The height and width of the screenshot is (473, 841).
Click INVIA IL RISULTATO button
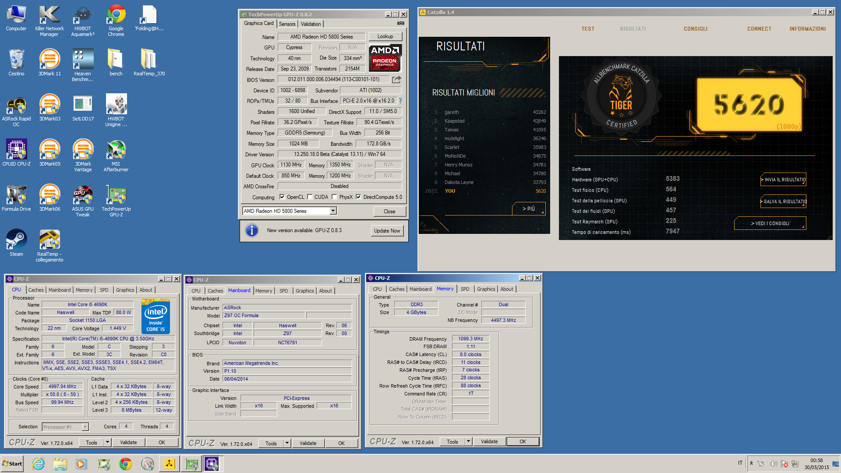tap(784, 180)
